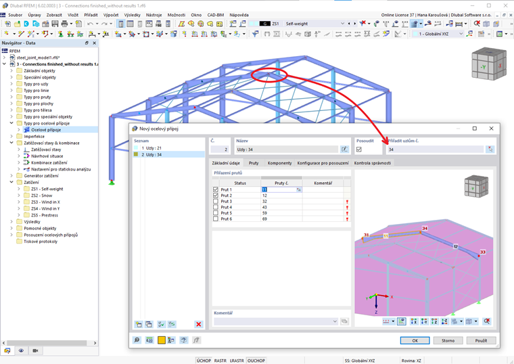The width and height of the screenshot is (514, 364).
Task: Collapse Zatěžovací stavy & kombinace node
Action: pyautogui.click(x=11, y=143)
